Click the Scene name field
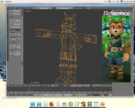The image size is (135, 108). (62, 8)
